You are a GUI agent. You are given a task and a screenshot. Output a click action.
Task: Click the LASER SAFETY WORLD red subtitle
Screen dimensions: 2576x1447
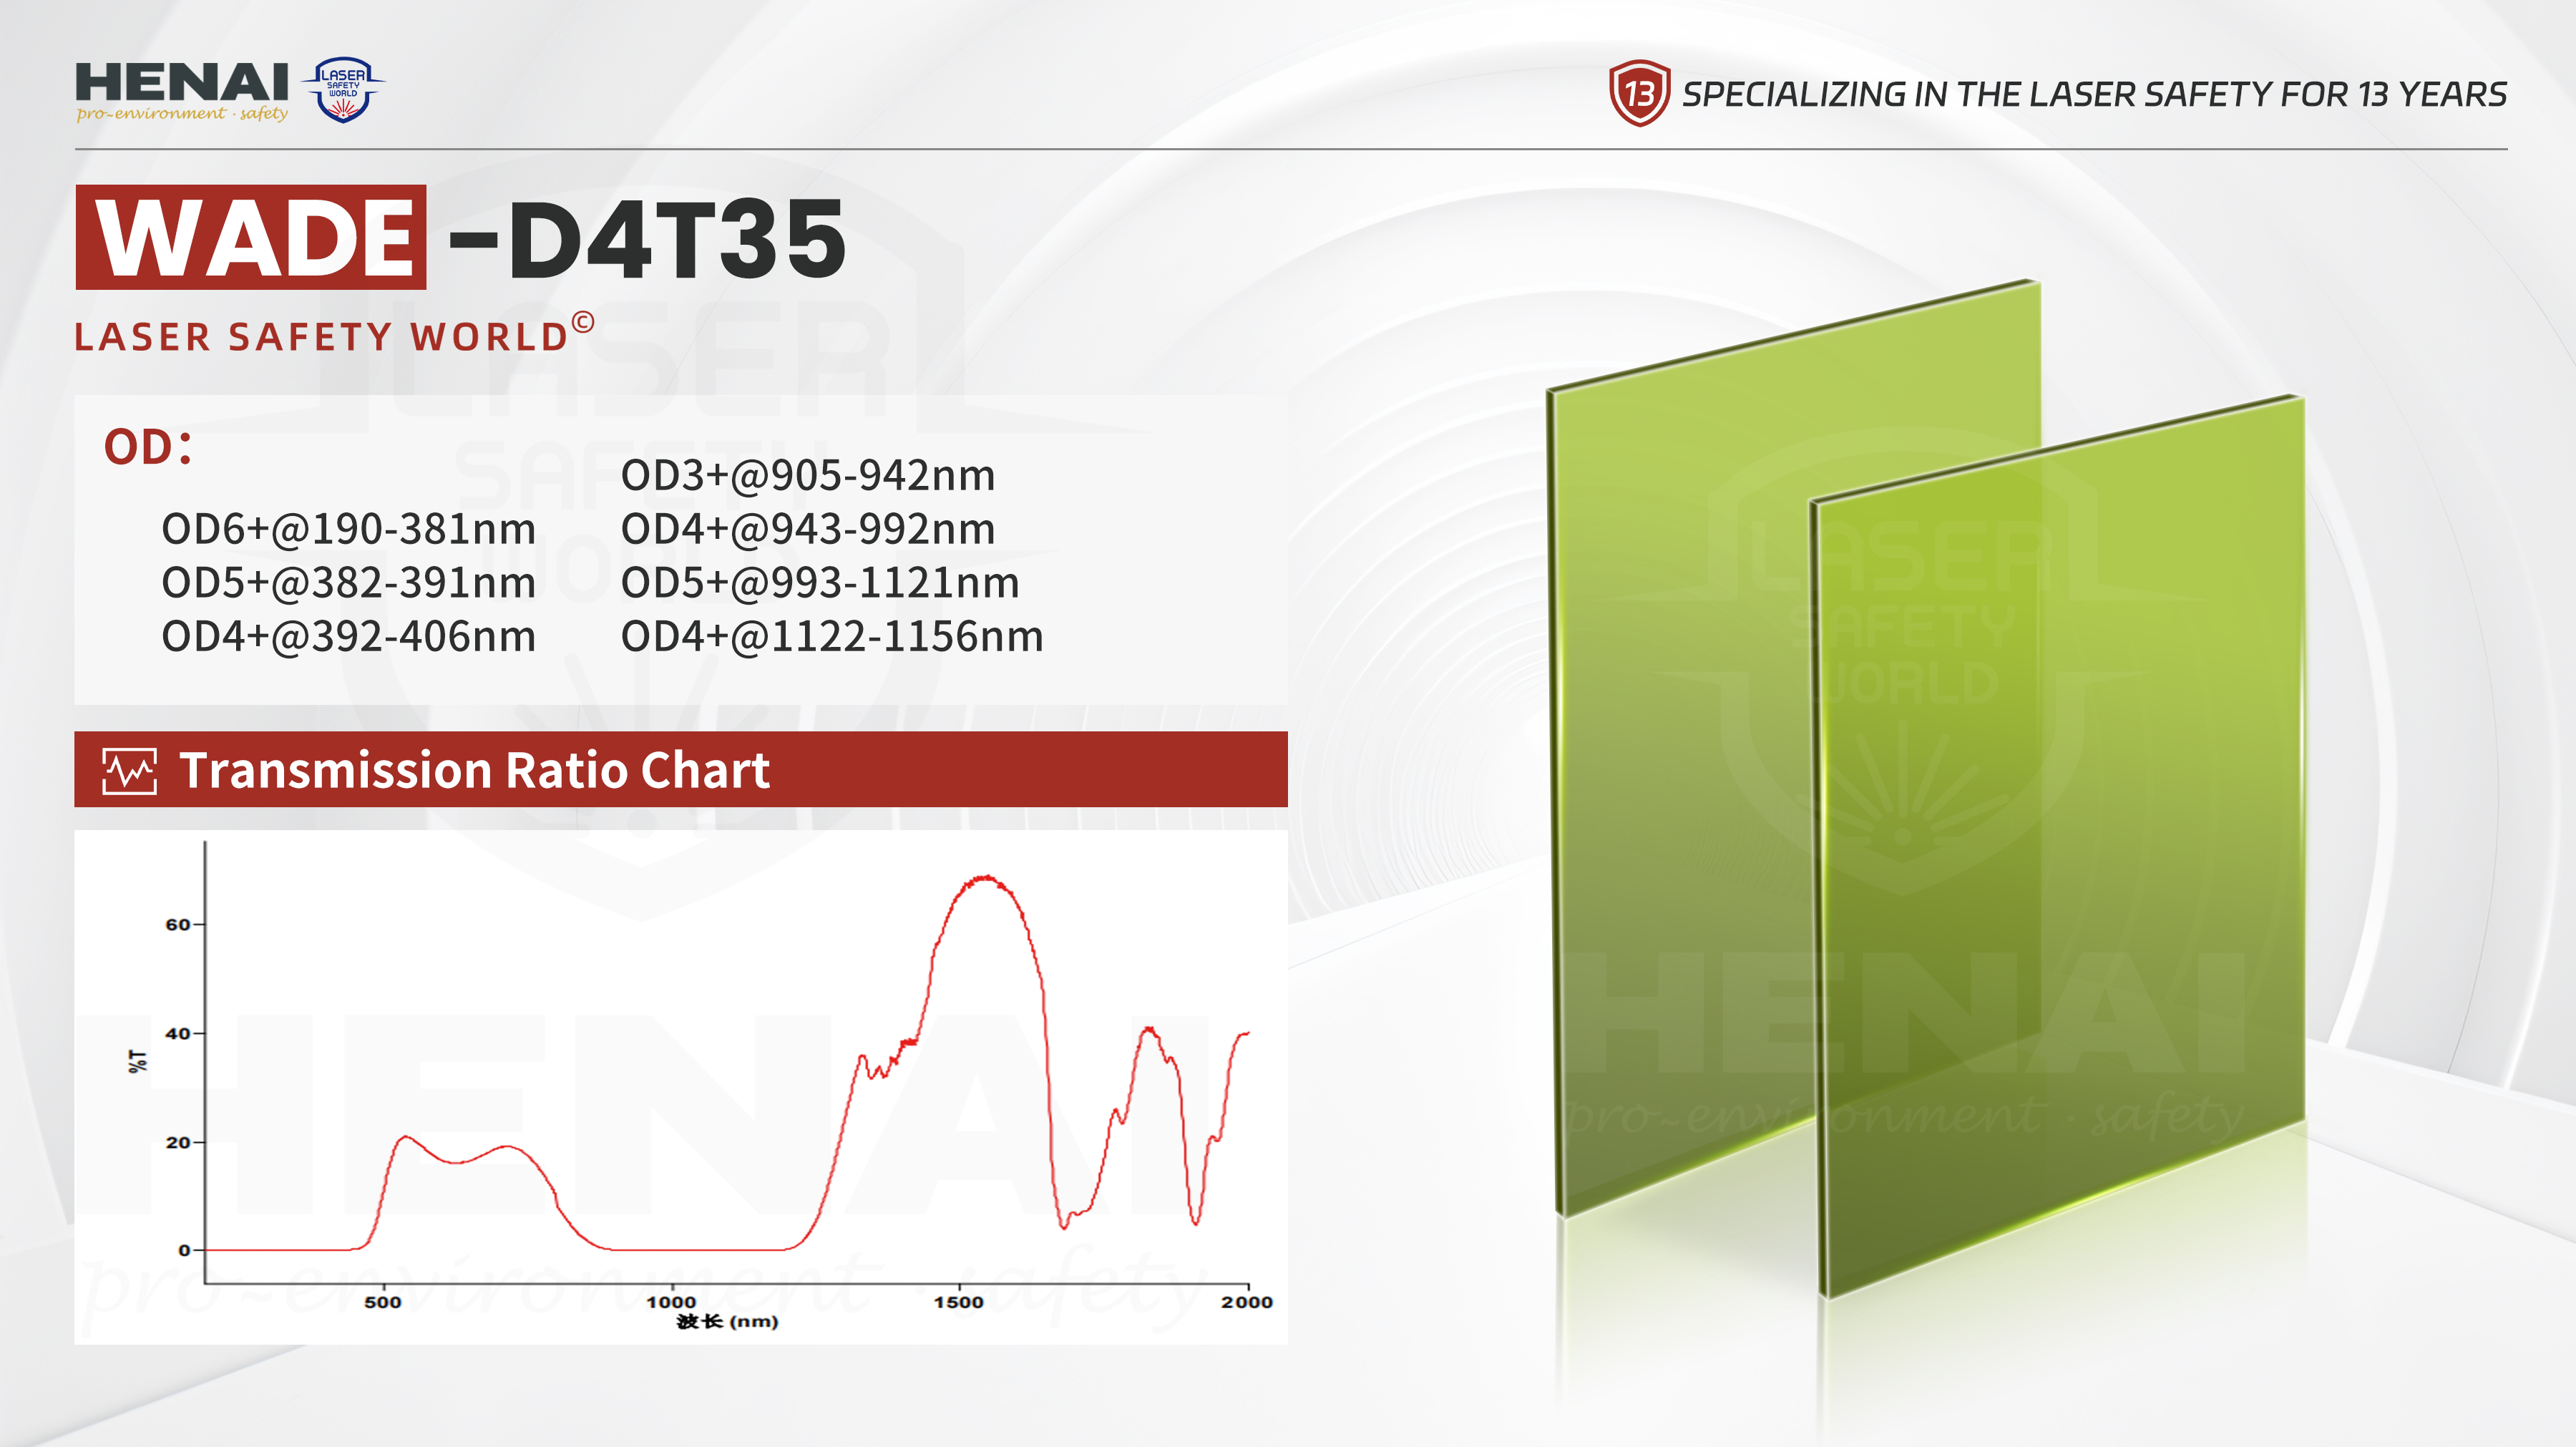(x=322, y=337)
